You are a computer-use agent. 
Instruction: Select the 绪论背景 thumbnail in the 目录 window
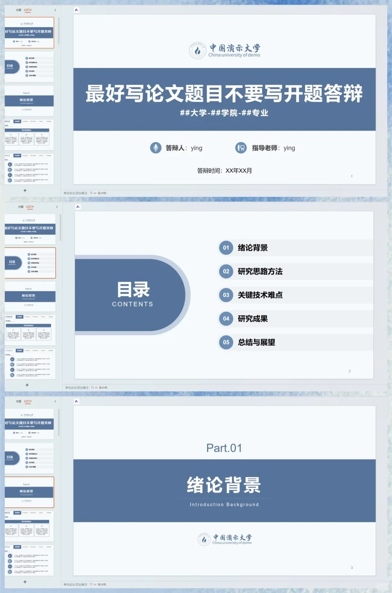coord(30,297)
